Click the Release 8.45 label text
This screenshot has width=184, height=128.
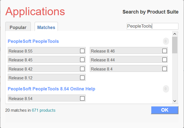click(x=21, y=60)
